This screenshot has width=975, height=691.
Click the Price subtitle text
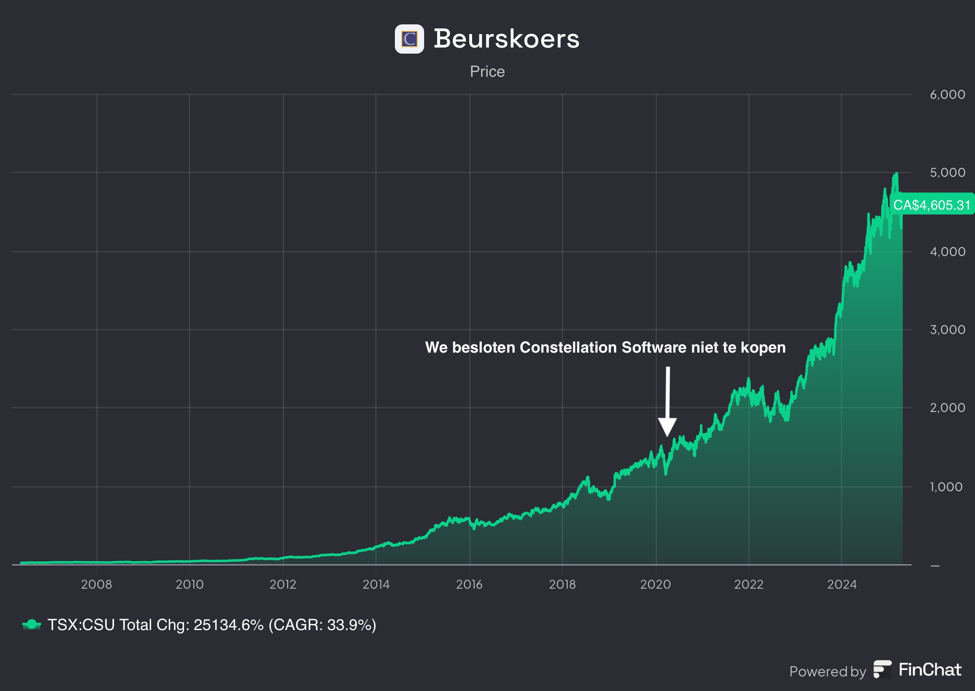tap(487, 71)
